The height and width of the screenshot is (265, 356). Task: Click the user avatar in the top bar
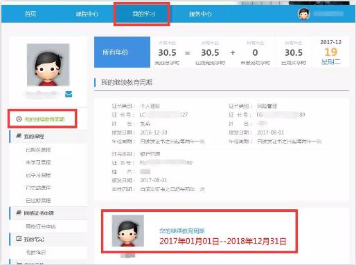pos(304,14)
